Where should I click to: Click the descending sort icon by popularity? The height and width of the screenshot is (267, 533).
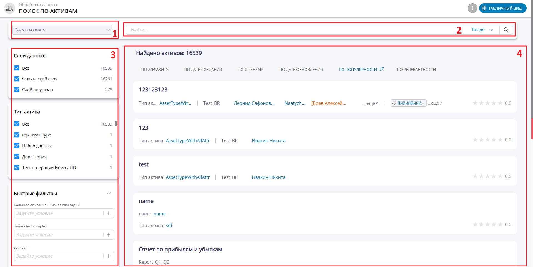(x=381, y=69)
